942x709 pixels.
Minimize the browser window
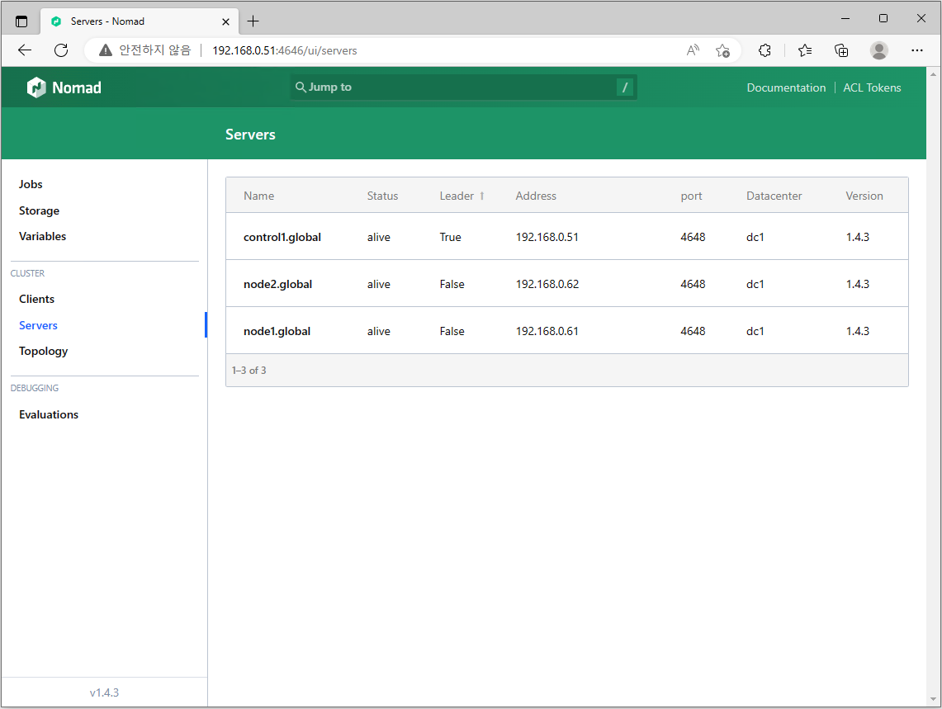pos(845,19)
